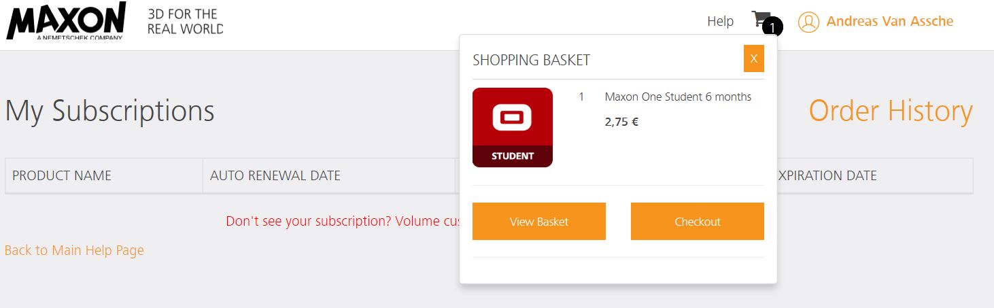
Task: Open Andreas Van Assche account menu
Action: coord(889,21)
